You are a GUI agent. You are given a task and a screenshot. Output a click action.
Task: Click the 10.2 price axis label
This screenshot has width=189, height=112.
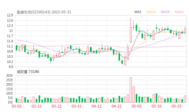click(10, 62)
